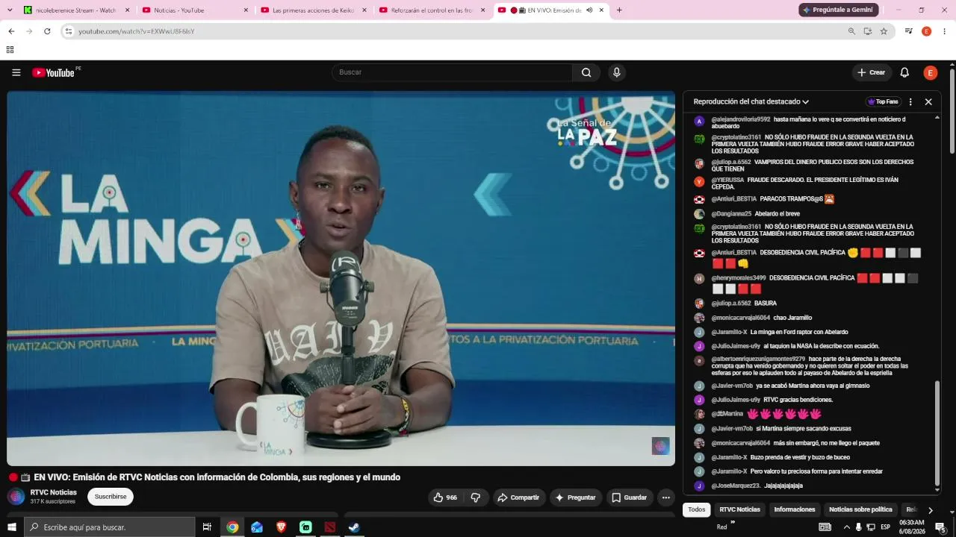
Task: Select the Informaciones chip
Action: tap(795, 509)
